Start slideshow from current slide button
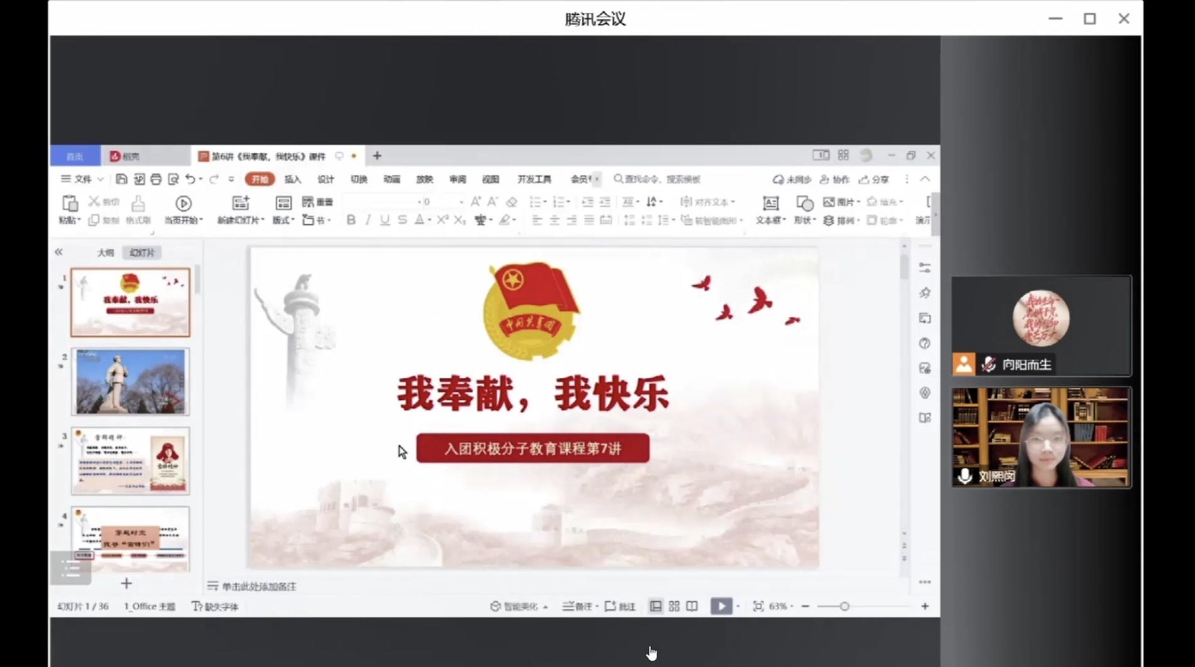Screen dimensions: 1195x667 tap(183, 209)
